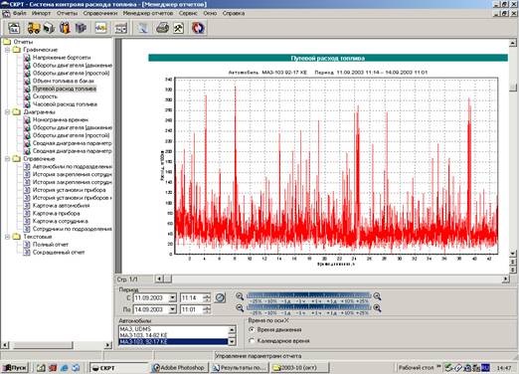Open the hammer tools settings icon
This screenshot has height=374, width=519.
click(x=178, y=28)
